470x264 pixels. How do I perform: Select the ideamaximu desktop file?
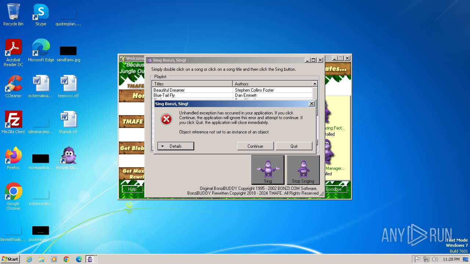(41, 125)
